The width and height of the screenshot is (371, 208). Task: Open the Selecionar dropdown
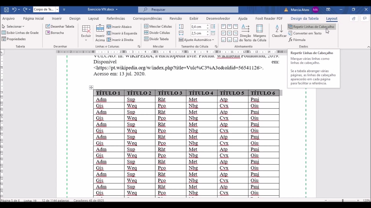[x=13, y=27]
